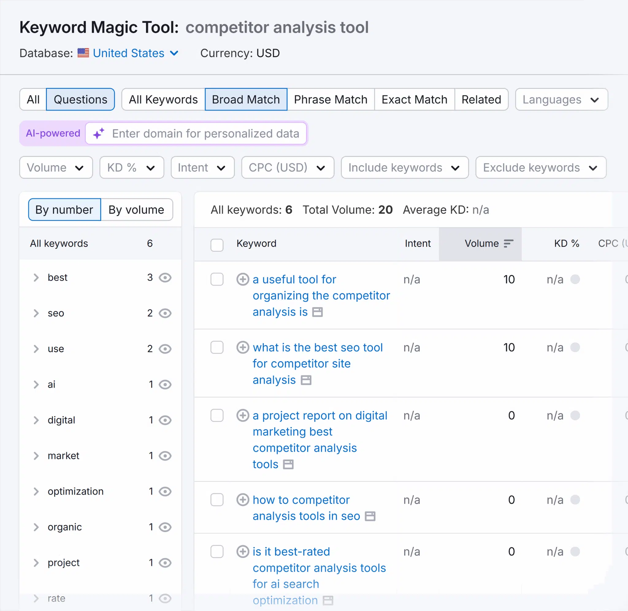Open the Languages dropdown
Screen dimensions: 628x611
[x=561, y=99]
